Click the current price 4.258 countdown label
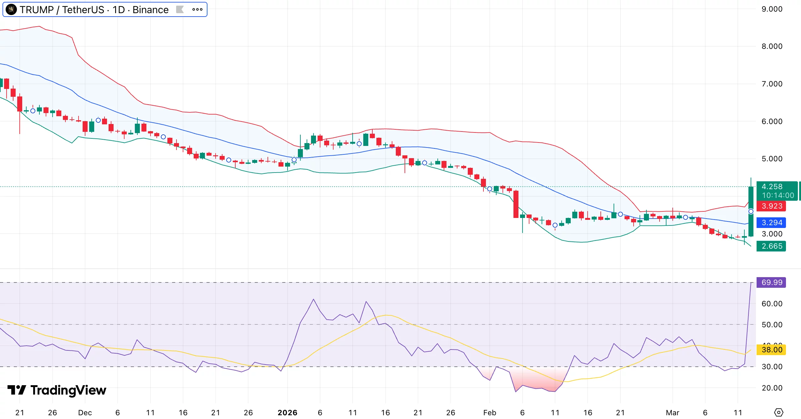The width and height of the screenshot is (801, 419). [x=777, y=191]
